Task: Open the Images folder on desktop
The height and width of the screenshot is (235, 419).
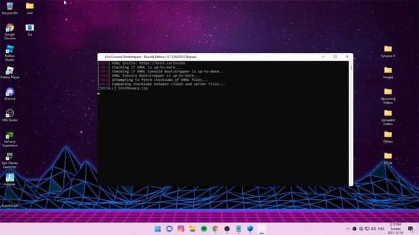Action: point(388,72)
